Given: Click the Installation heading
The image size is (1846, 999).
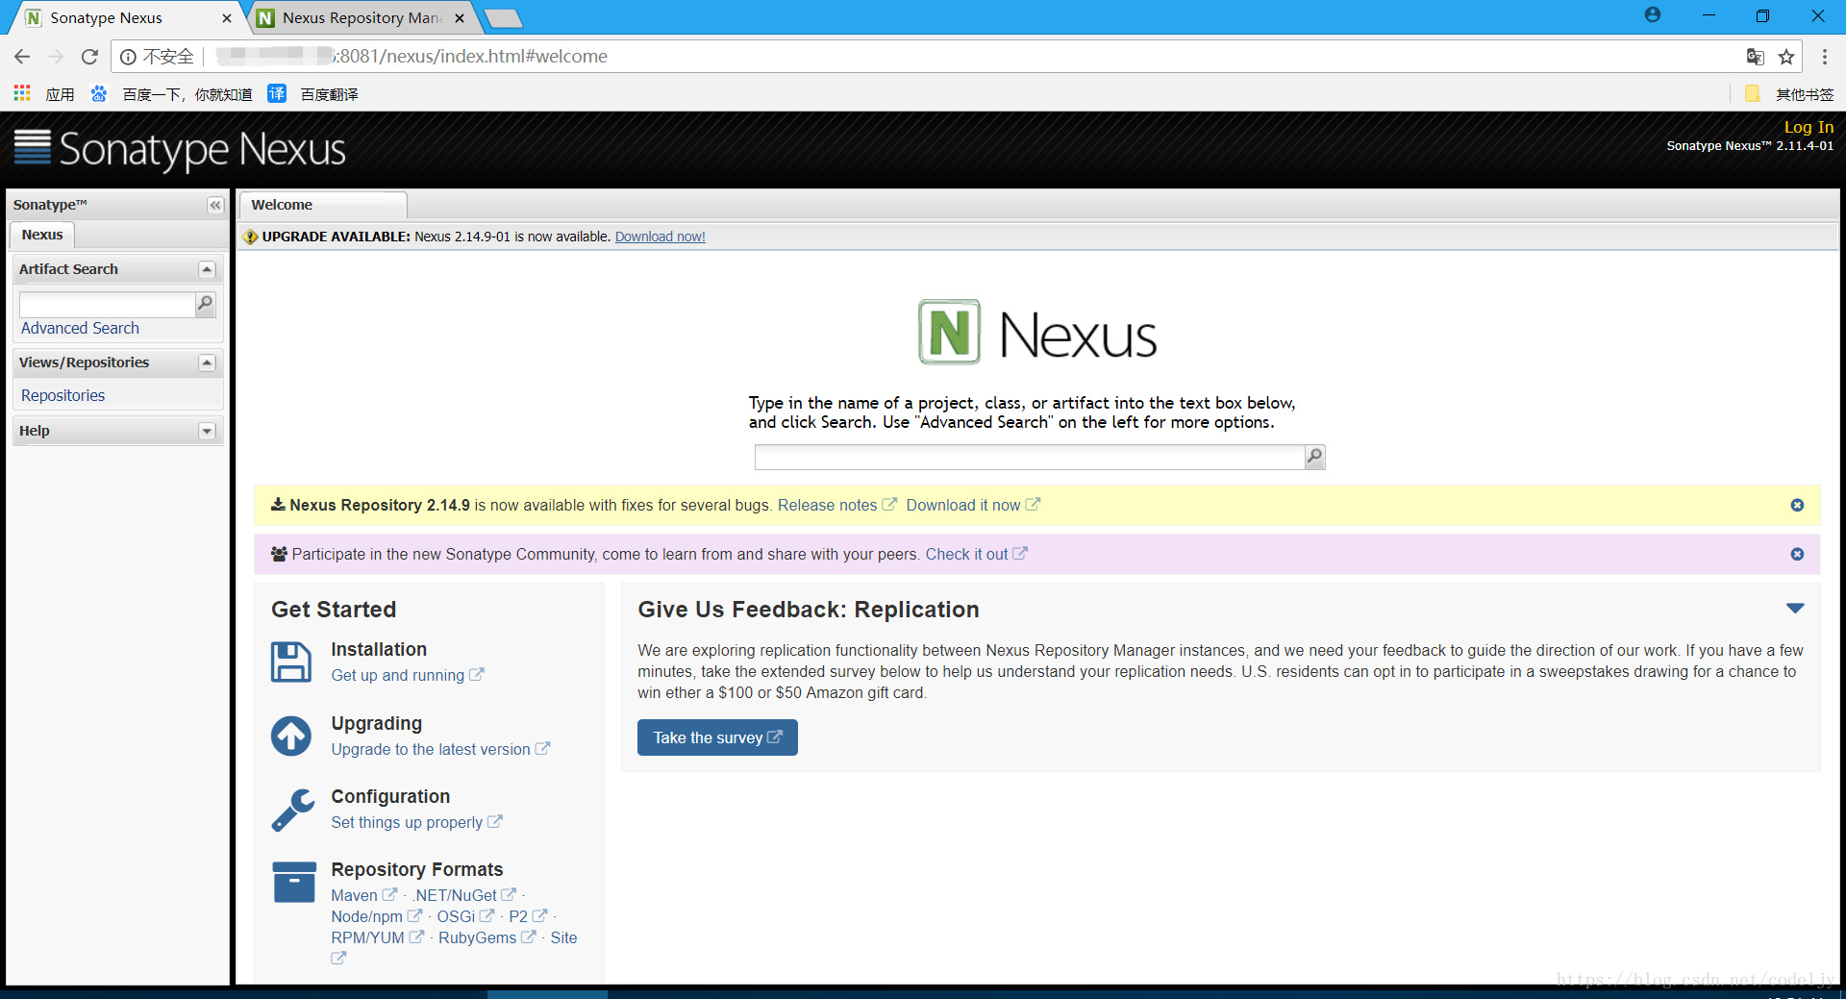Looking at the screenshot, I should pyautogui.click(x=379, y=649).
